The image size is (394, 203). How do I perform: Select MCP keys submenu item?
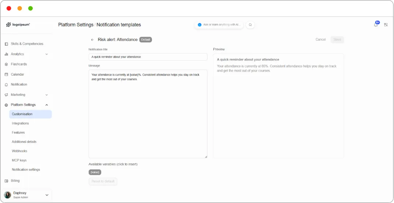click(19, 160)
